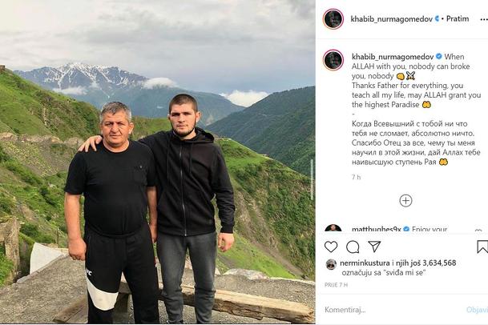Click the Objavi post button
488x325 pixels.
tap(477, 310)
